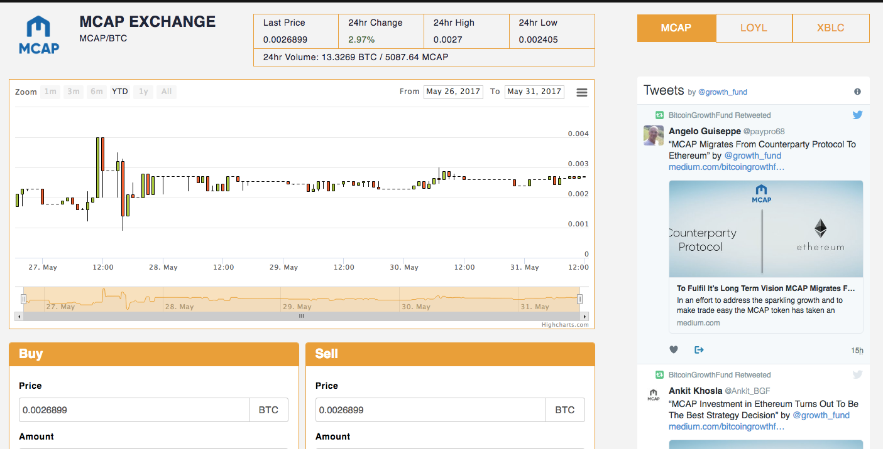
Task: Set chart zoom to 6m
Action: coord(97,92)
